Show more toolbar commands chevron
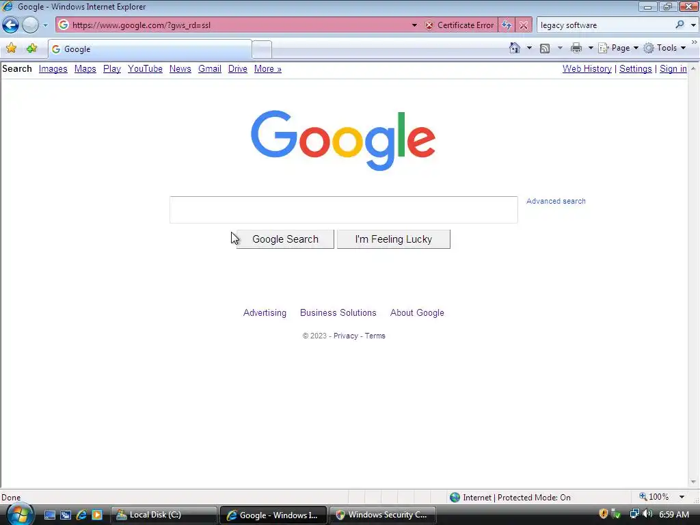The width and height of the screenshot is (700, 525). click(x=695, y=42)
